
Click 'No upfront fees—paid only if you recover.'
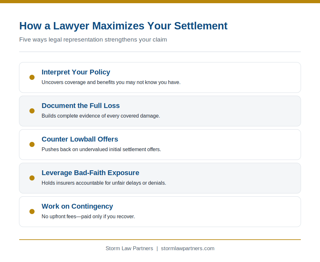click(88, 217)
